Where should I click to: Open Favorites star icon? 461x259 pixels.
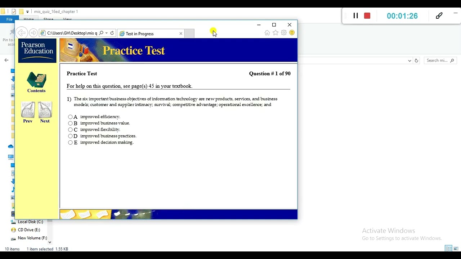[276, 33]
